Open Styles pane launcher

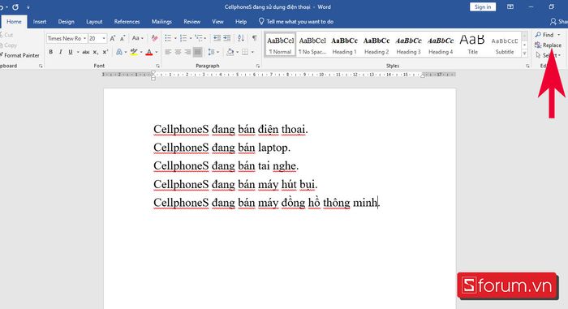click(x=527, y=66)
